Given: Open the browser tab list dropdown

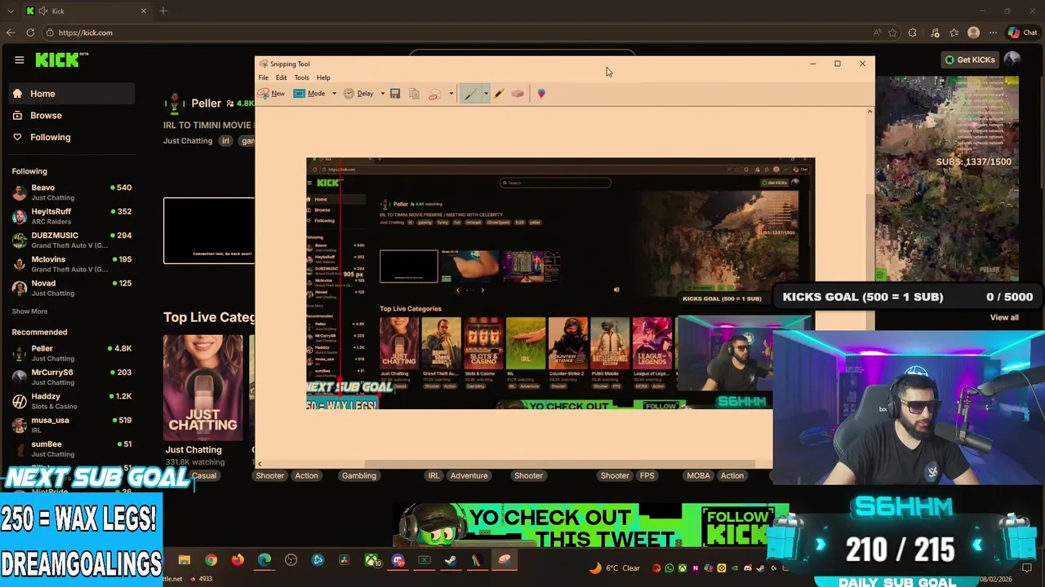Looking at the screenshot, I should pyautogui.click(x=10, y=11).
